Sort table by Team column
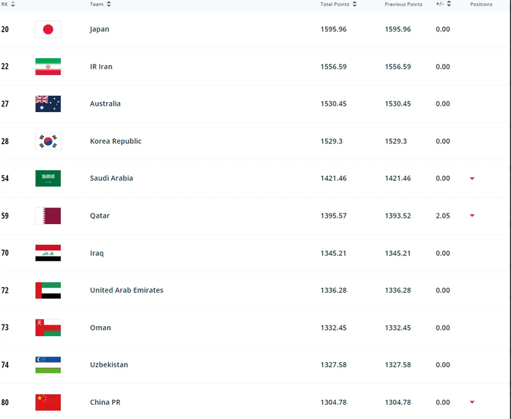 pos(109,4)
